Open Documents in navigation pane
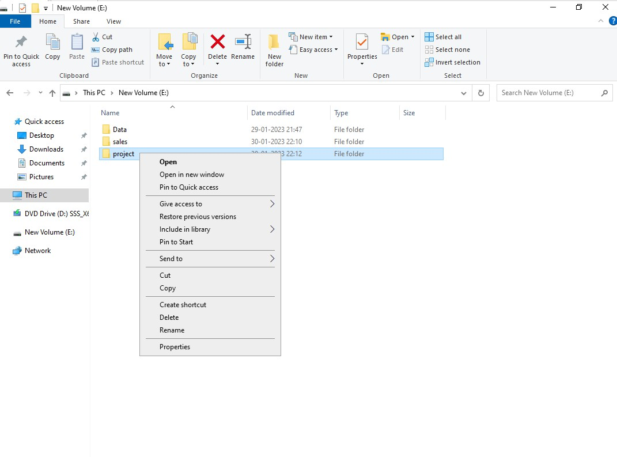This screenshot has height=457, width=617. (47, 163)
